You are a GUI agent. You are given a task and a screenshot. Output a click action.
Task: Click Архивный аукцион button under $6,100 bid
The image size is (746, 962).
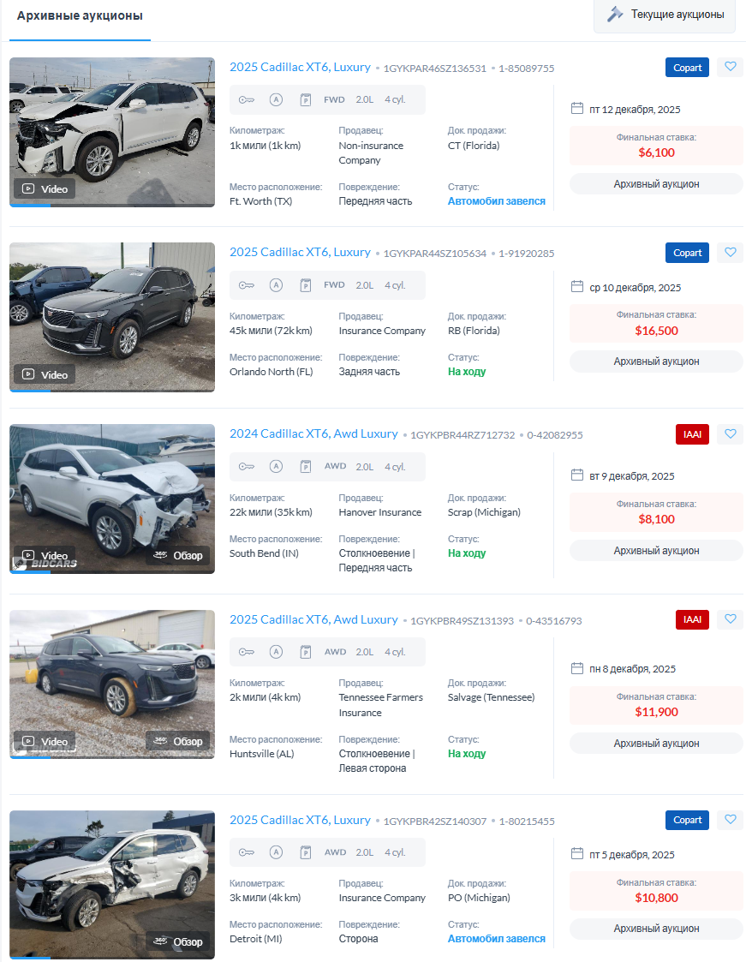click(656, 184)
